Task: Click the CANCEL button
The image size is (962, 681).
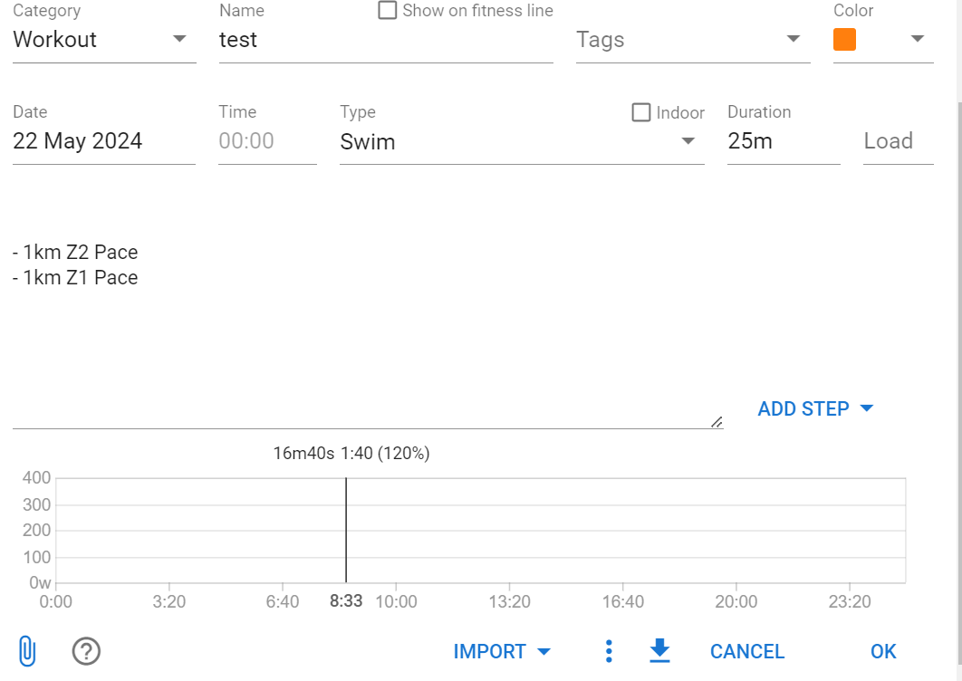Action: click(746, 651)
